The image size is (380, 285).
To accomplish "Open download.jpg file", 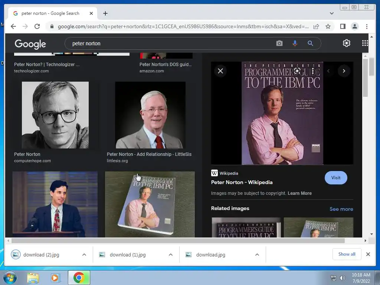I will tap(211, 255).
